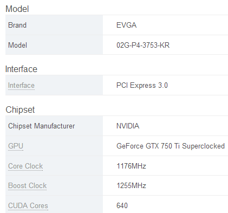
Task: Click the 1176MHz core clock value
Action: 131,166
